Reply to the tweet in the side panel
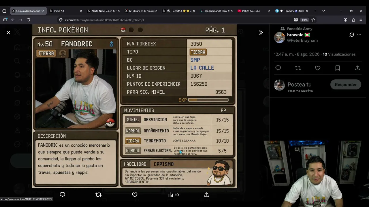Screen dimensions: 369x207 pyautogui.click(x=278, y=68)
